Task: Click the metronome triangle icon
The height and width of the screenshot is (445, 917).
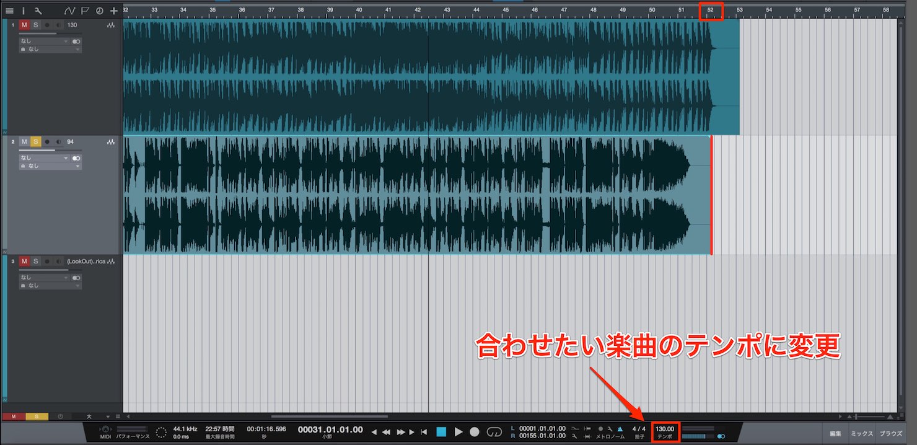Action: 620,429
